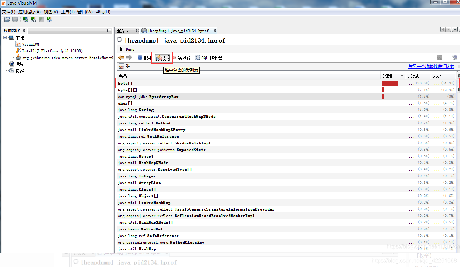Open the 工具(T) menu
Image resolution: width=460 pixels, height=267 pixels.
pos(68,12)
